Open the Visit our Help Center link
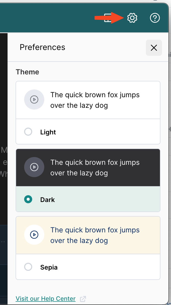This screenshot has width=171, height=305. tap(45, 299)
